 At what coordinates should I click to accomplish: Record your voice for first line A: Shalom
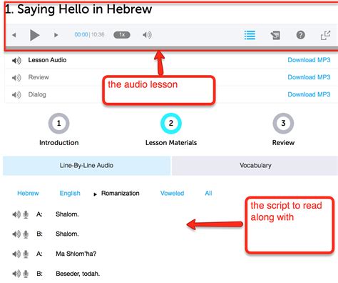click(x=26, y=214)
